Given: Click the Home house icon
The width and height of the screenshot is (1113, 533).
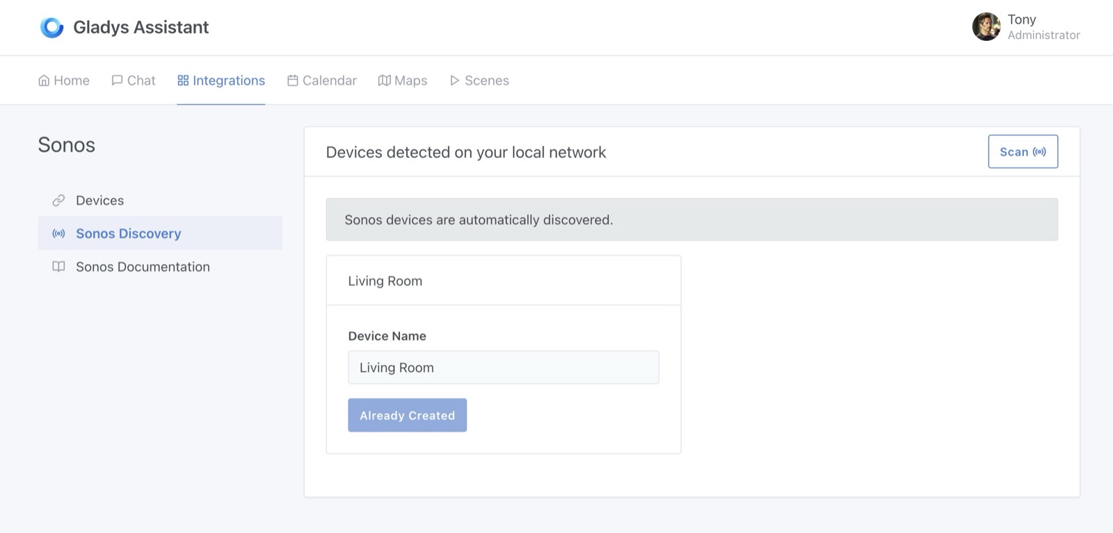Looking at the screenshot, I should point(44,81).
